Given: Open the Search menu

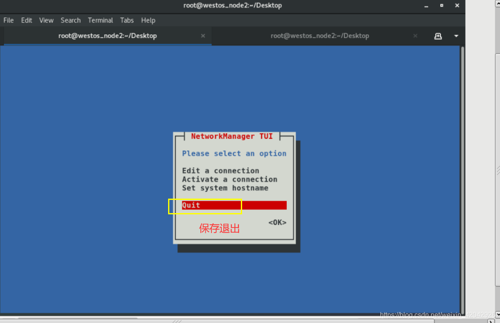Looking at the screenshot, I should pos(71,20).
